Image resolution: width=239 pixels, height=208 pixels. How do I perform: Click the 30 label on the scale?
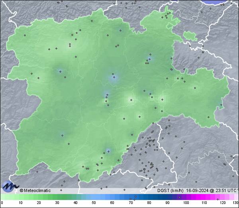click(57, 203)
